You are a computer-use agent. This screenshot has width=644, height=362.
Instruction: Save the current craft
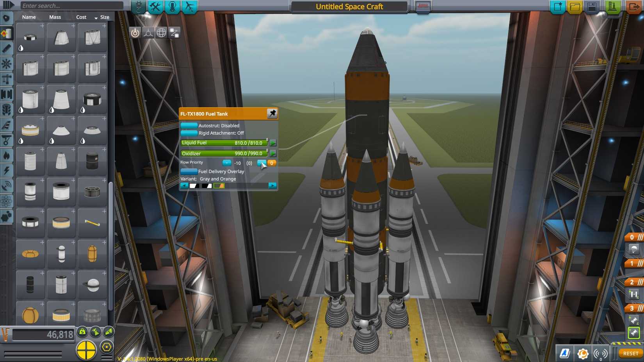591,6
